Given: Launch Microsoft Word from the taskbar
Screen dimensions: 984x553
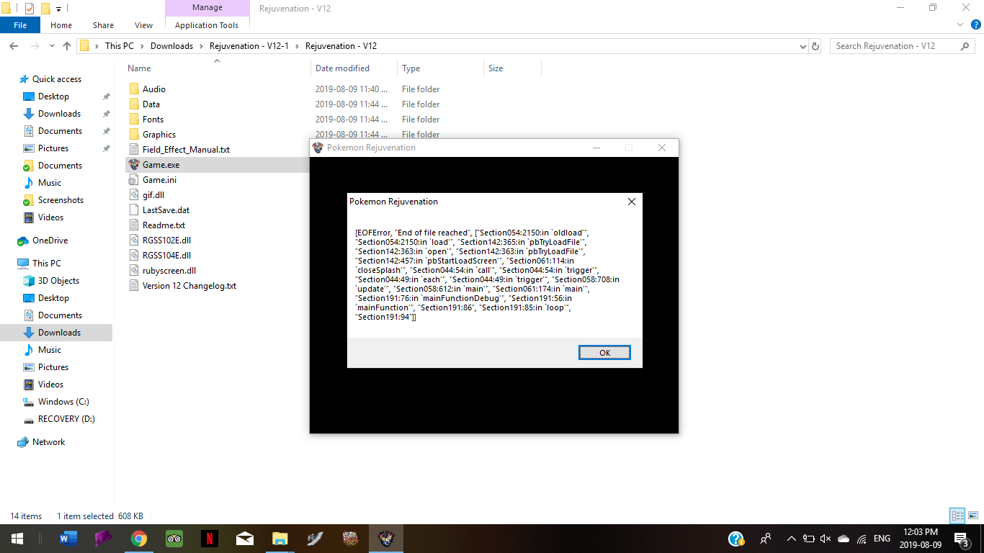Looking at the screenshot, I should [68, 538].
